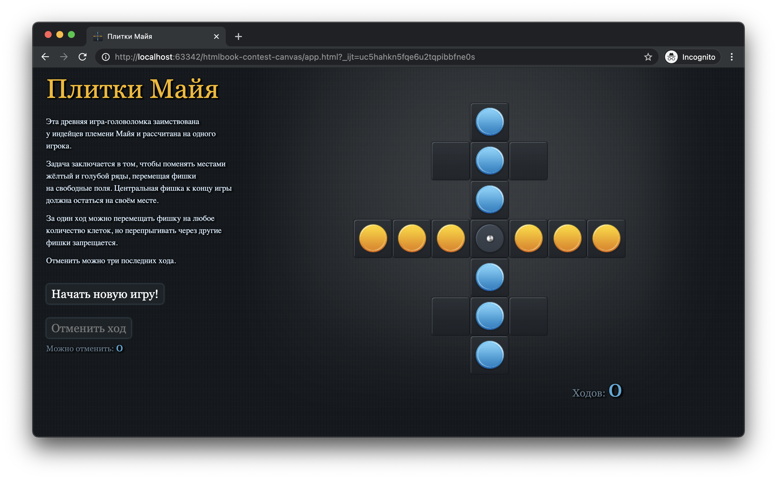Bookmark page with the star icon
Viewport: 777px width, 480px height.
648,57
